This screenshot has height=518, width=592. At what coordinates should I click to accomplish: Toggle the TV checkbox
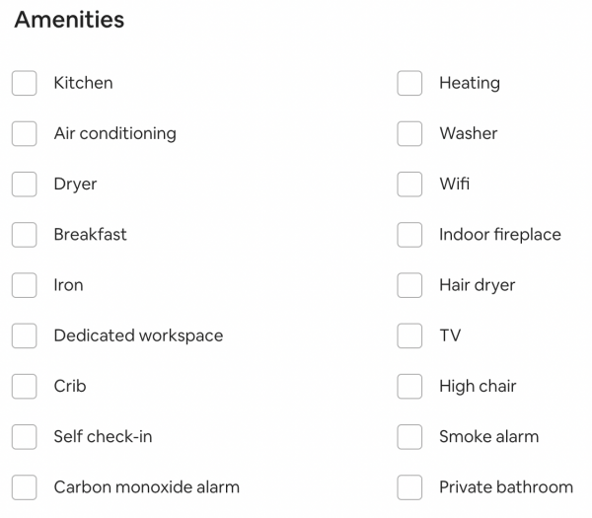pyautogui.click(x=409, y=335)
